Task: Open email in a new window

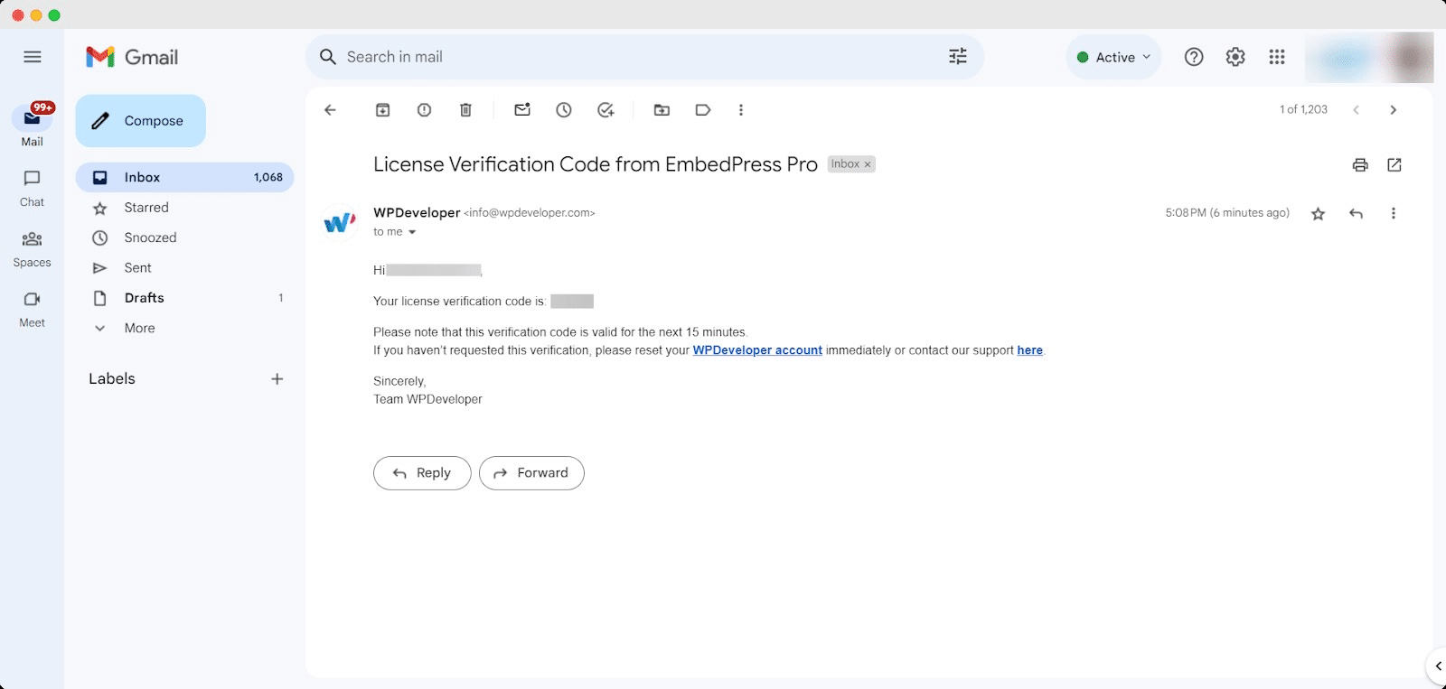Action: coord(1394,164)
